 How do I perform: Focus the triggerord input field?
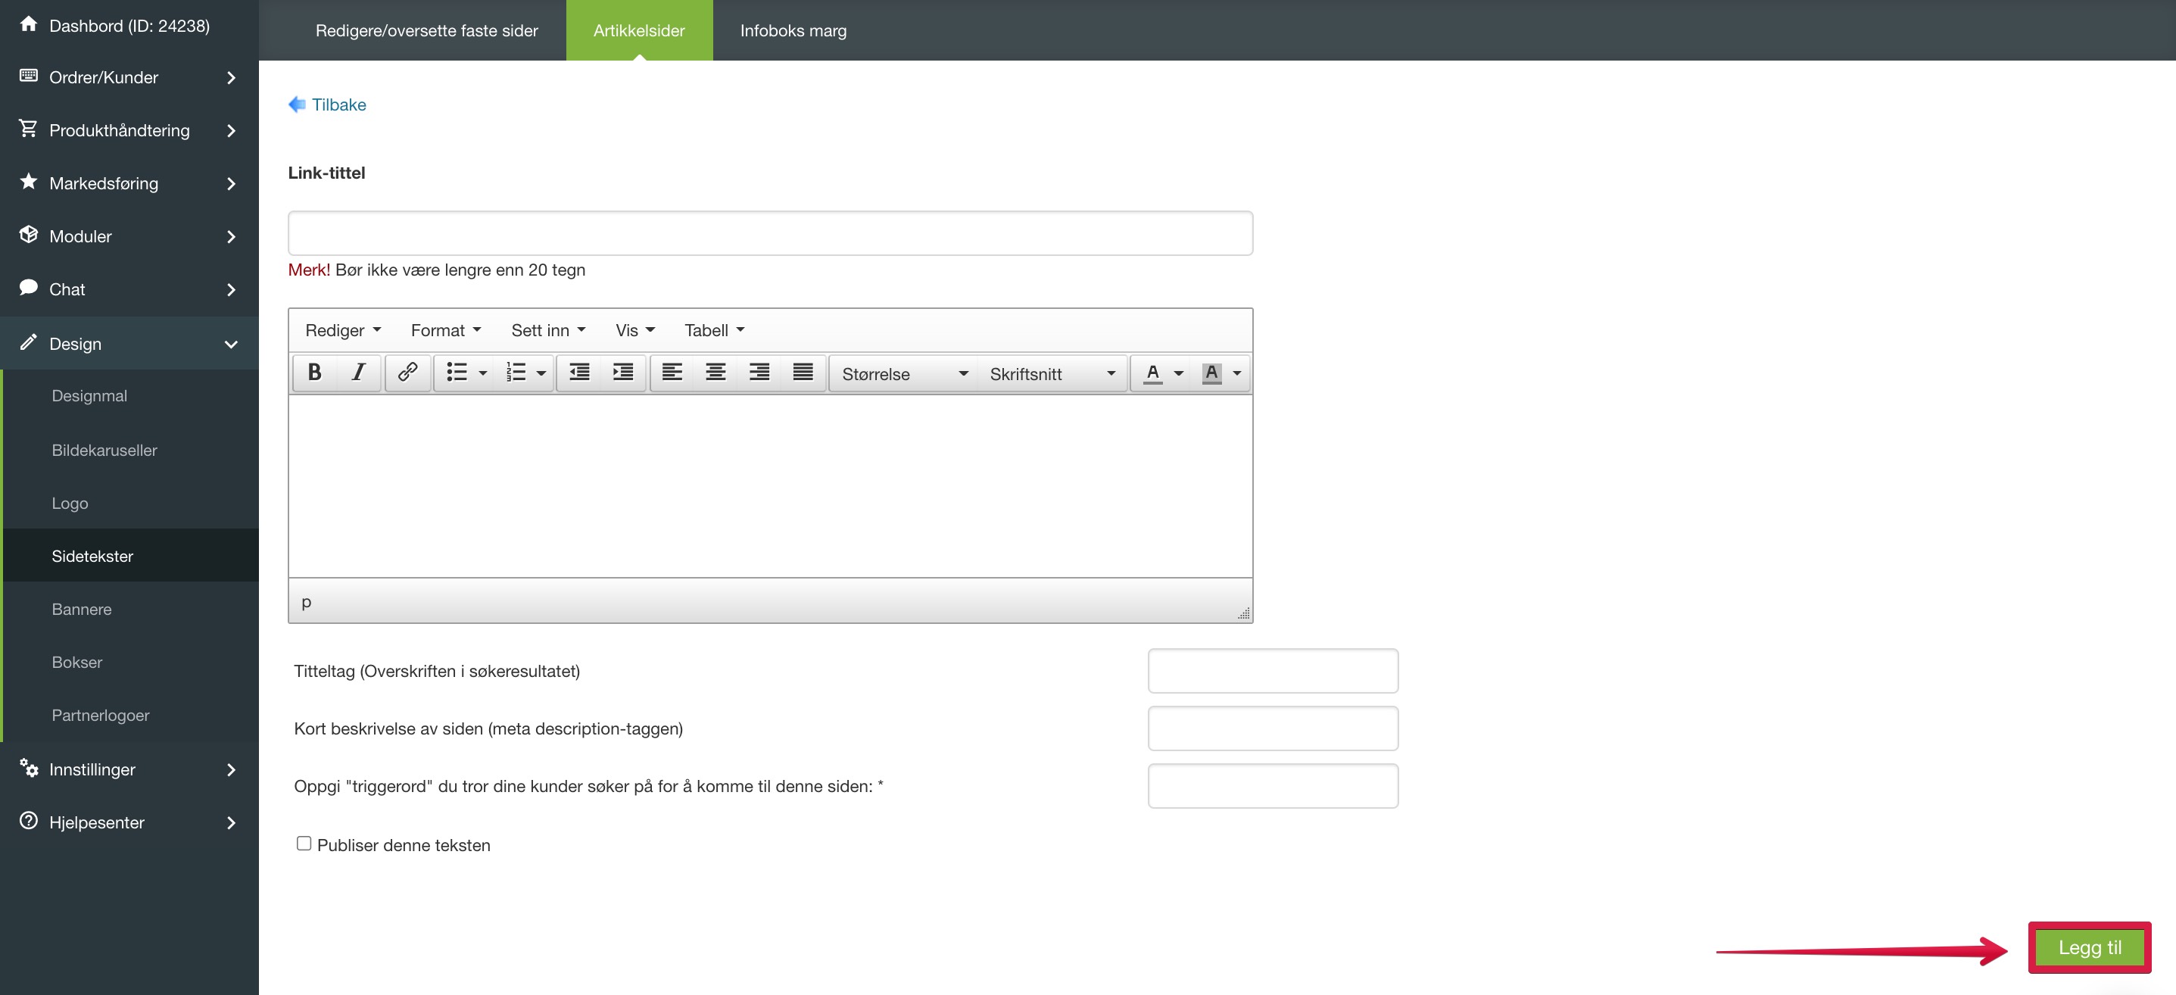1272,785
